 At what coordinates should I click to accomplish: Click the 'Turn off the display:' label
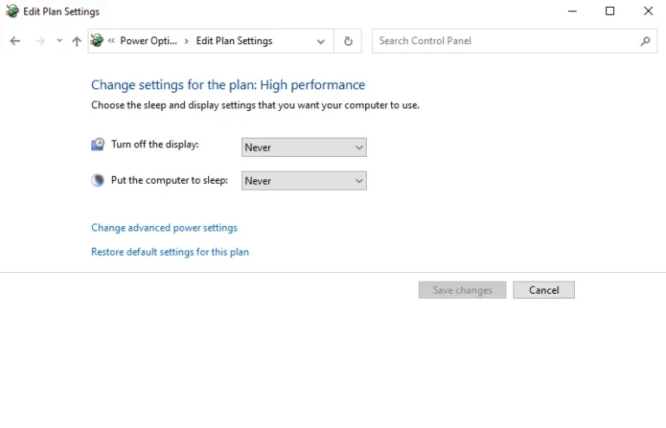(155, 144)
